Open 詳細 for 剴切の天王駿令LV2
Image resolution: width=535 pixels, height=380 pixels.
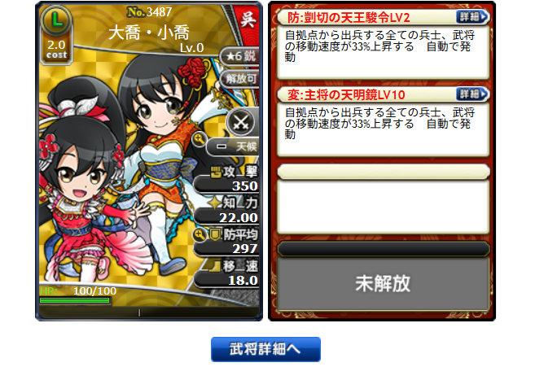coord(472,17)
